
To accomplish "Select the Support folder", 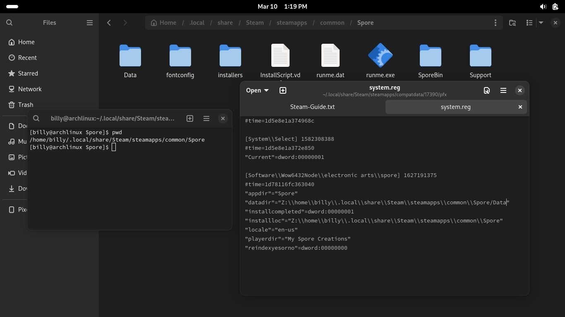I will tap(481, 61).
